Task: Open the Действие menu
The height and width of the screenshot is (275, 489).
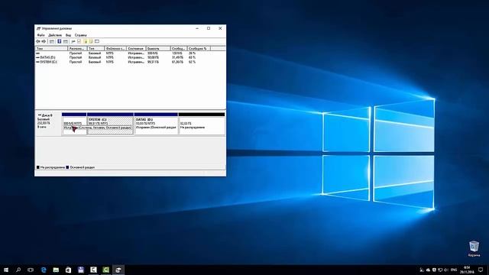Action: [55, 35]
